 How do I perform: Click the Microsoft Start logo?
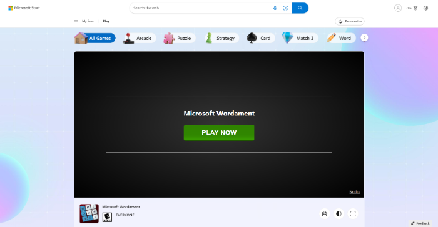tap(24, 8)
